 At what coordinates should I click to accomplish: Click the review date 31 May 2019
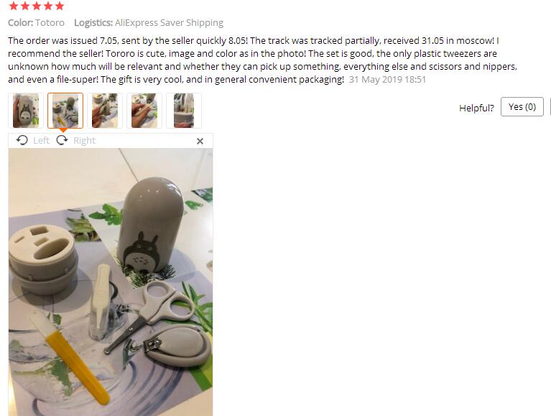tap(387, 80)
